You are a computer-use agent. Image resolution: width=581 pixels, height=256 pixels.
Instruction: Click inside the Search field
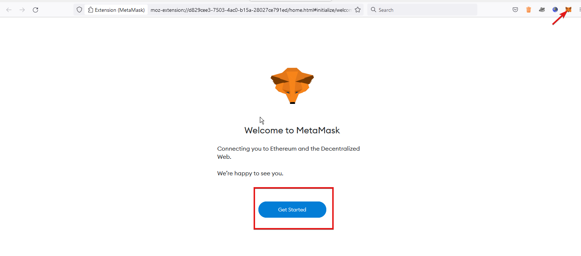(422, 10)
